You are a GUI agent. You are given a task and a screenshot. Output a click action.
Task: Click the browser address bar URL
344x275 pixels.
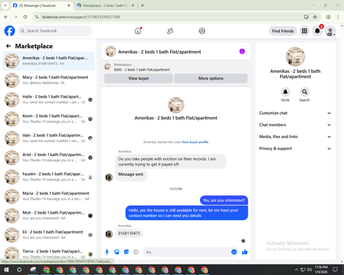80,17
